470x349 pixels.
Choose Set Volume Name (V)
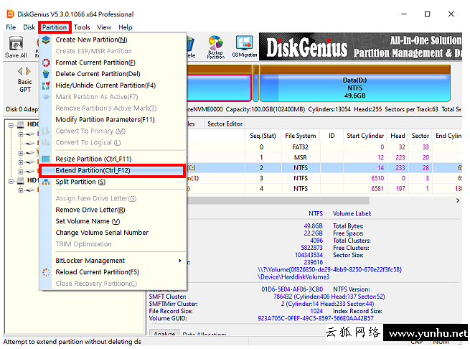coord(113,221)
